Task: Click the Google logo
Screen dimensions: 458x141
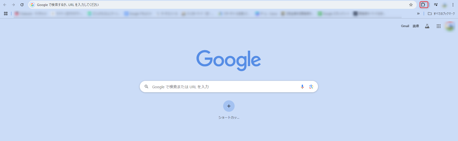Action: [228, 60]
